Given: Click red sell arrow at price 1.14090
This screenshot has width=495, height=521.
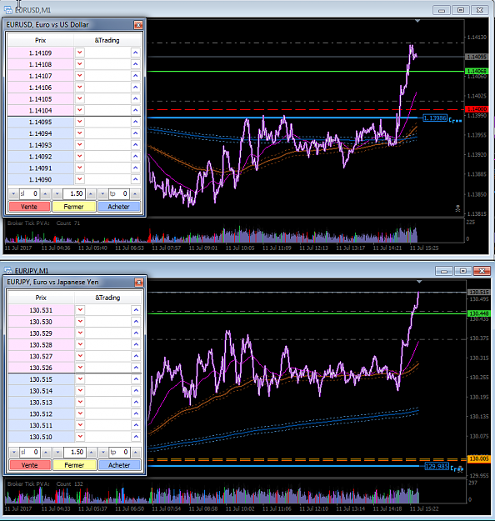Looking at the screenshot, I should tap(80, 179).
